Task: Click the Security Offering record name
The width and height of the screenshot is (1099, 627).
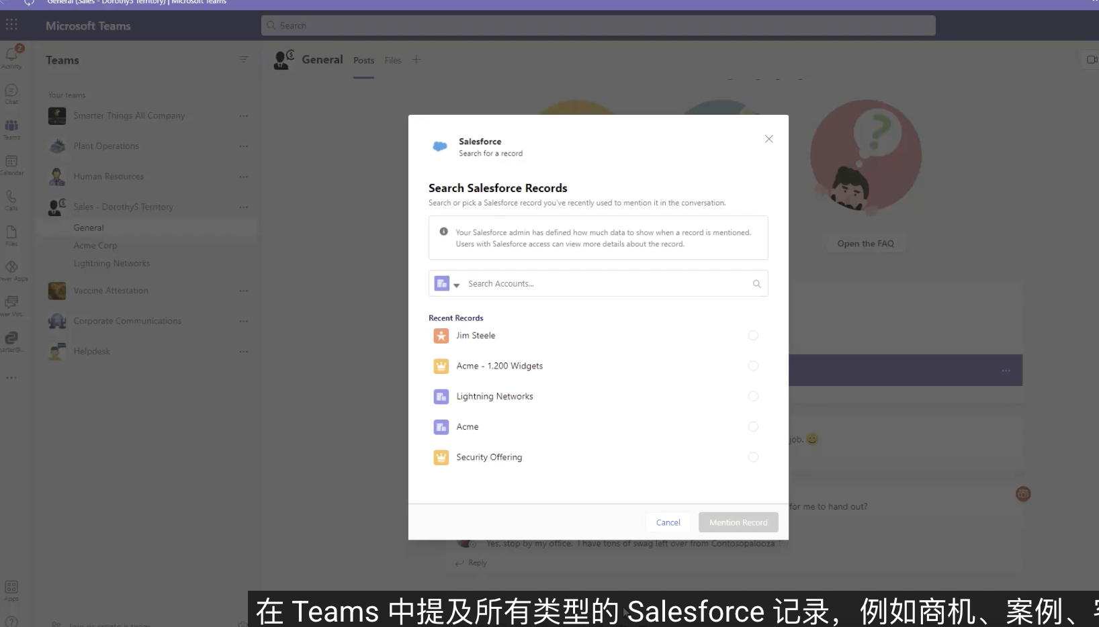Action: click(489, 457)
